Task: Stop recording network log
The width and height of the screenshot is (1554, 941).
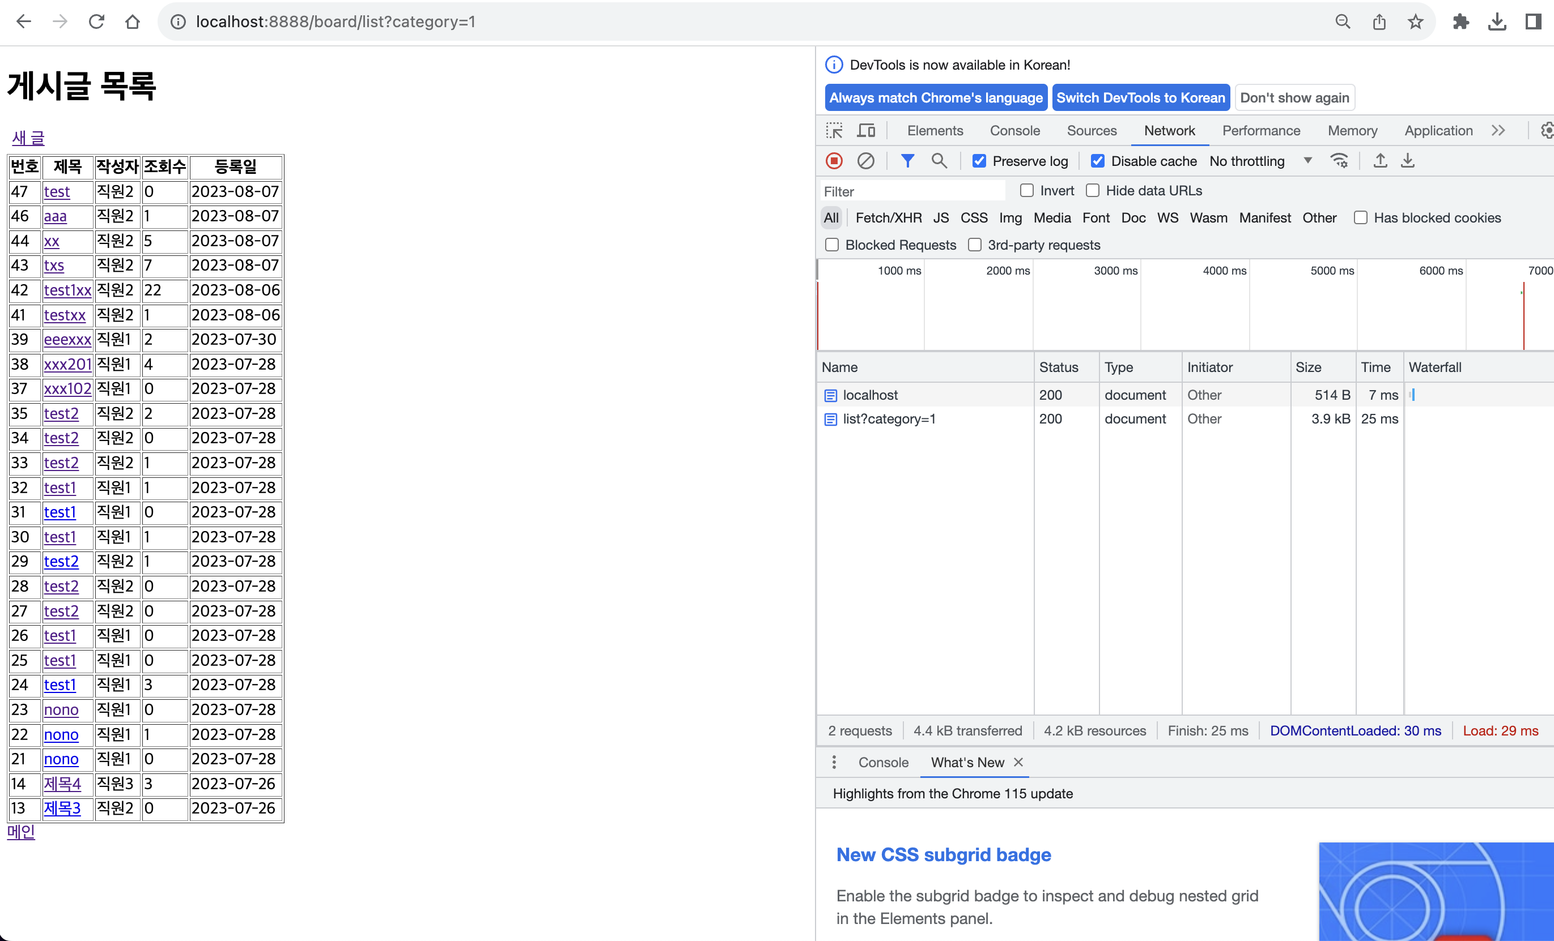Action: click(834, 161)
